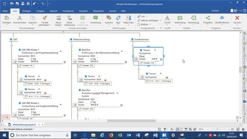Click Dateien anhängen to attach files
This screenshot has height=139, width=247.
pyautogui.click(x=148, y=20)
